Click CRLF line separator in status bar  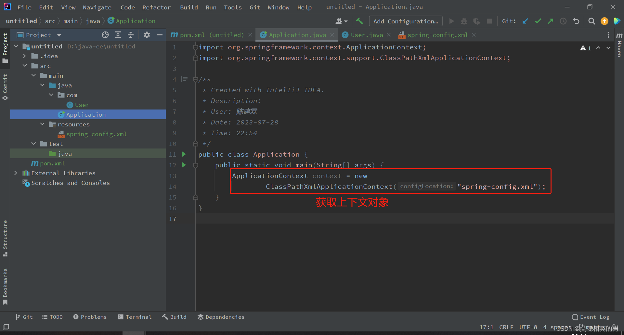pyautogui.click(x=506, y=327)
